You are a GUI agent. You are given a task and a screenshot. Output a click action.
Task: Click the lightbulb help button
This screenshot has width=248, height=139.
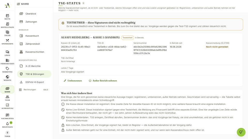[241, 132]
